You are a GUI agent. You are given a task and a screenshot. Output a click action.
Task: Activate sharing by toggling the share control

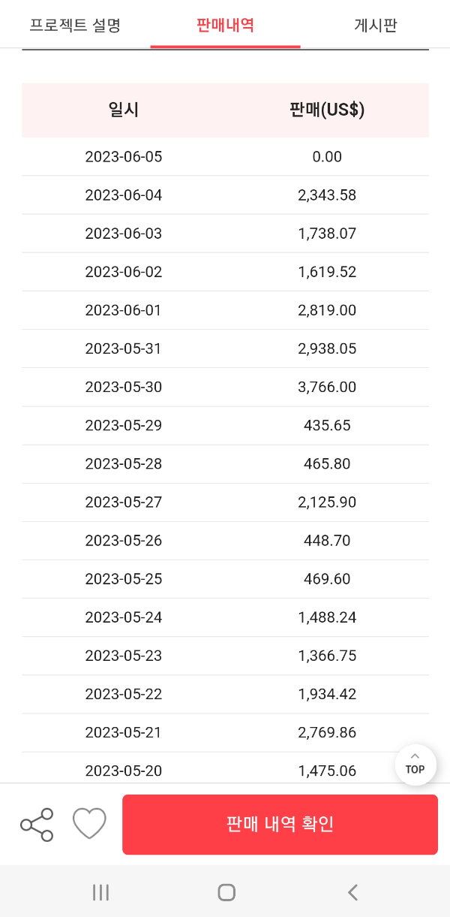[x=36, y=824]
